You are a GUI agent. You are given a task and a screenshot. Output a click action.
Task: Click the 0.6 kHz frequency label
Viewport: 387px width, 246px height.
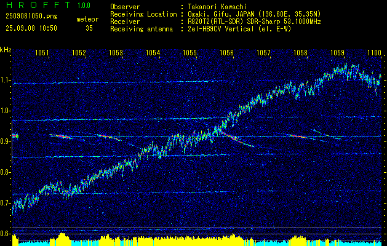point(6,234)
